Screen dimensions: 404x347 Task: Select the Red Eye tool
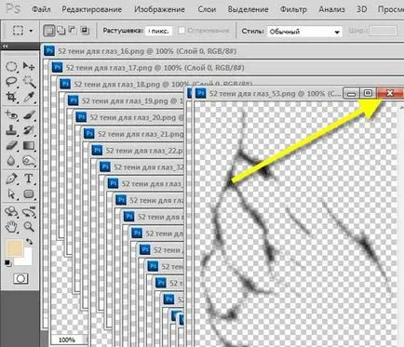pos(11,115)
